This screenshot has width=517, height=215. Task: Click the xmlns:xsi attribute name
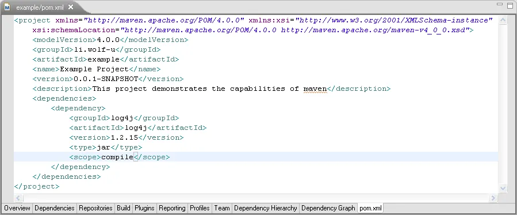[x=269, y=21]
